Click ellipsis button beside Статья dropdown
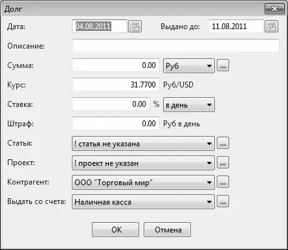 tap(223, 143)
